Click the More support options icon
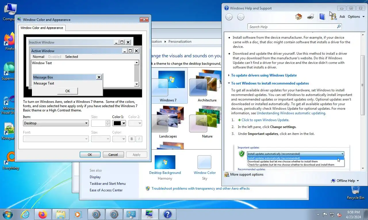Screen dimensions: 368x220 (227, 174)
